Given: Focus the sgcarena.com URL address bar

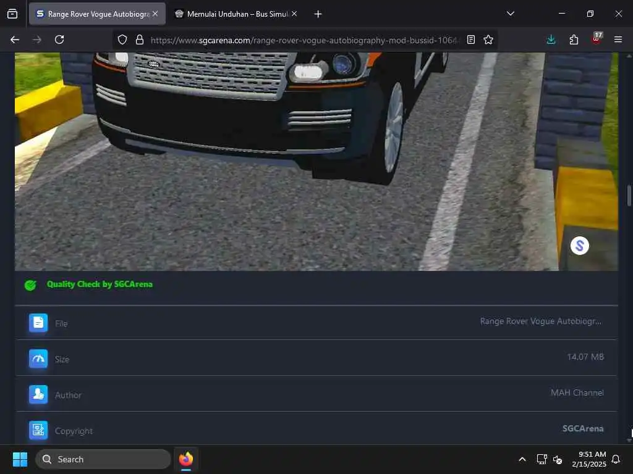Looking at the screenshot, I should tap(304, 40).
